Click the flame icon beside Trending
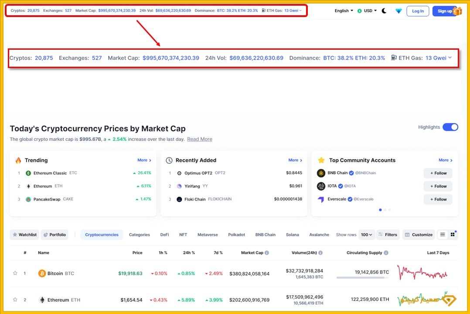The height and width of the screenshot is (314, 470). [18, 160]
